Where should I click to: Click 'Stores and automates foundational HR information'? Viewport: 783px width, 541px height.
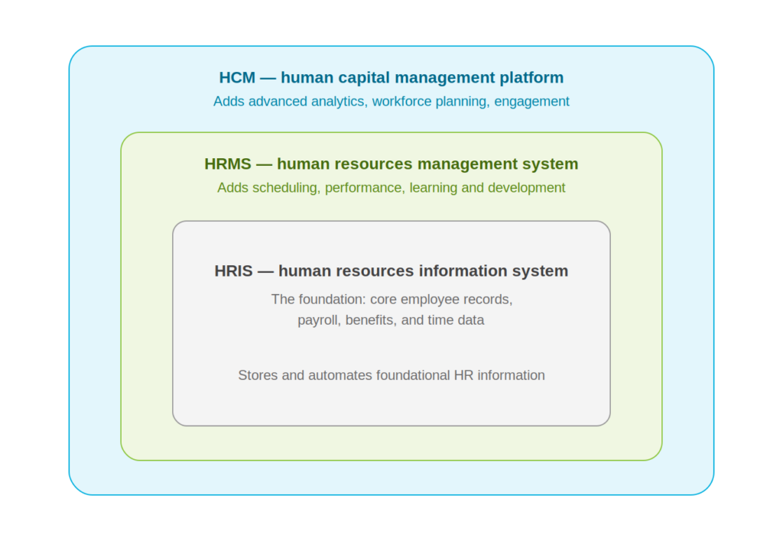pyautogui.click(x=391, y=375)
